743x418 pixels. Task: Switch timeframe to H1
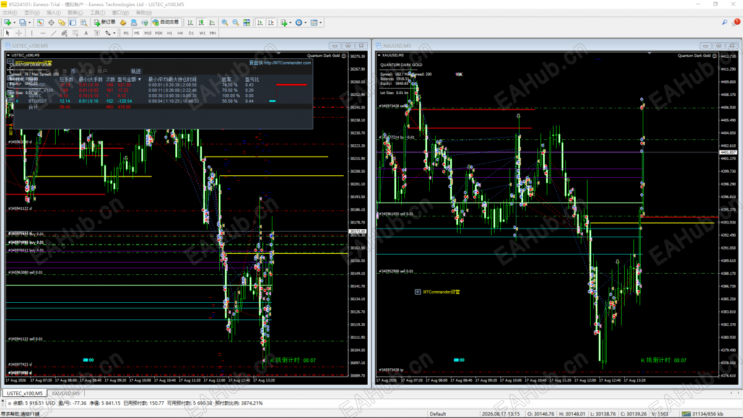[x=170, y=33]
